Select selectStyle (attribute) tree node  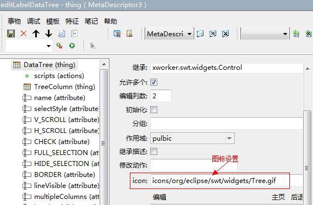[x=67, y=109]
